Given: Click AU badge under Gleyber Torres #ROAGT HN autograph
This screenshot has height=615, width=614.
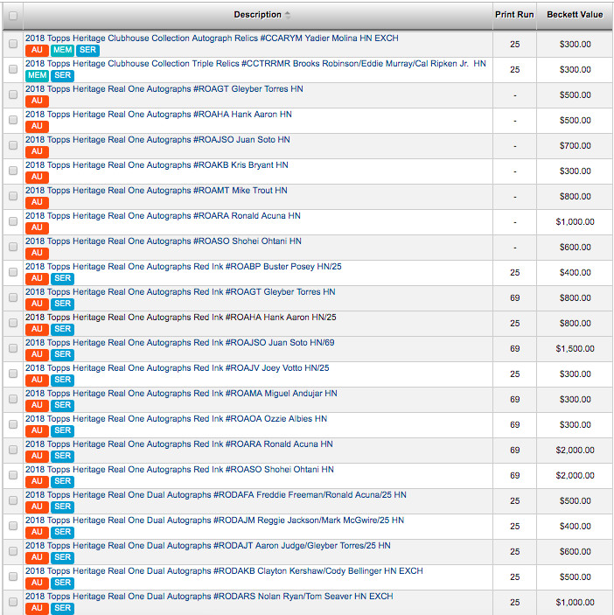Looking at the screenshot, I should tap(37, 101).
